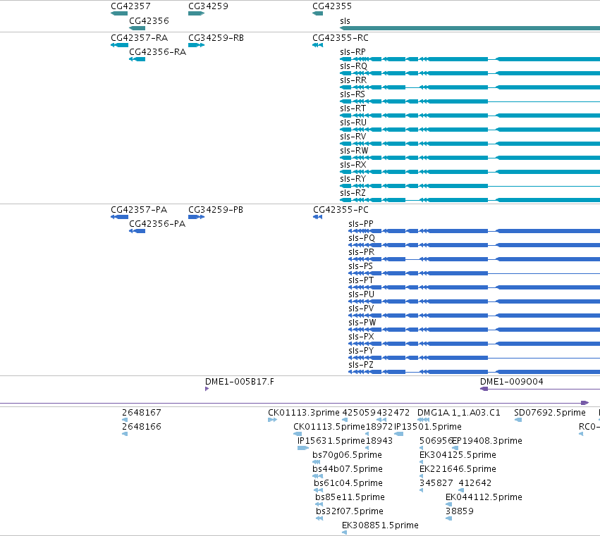Select the sls-RQ transcript label
The width and height of the screenshot is (600, 536).
pyautogui.click(x=353, y=66)
